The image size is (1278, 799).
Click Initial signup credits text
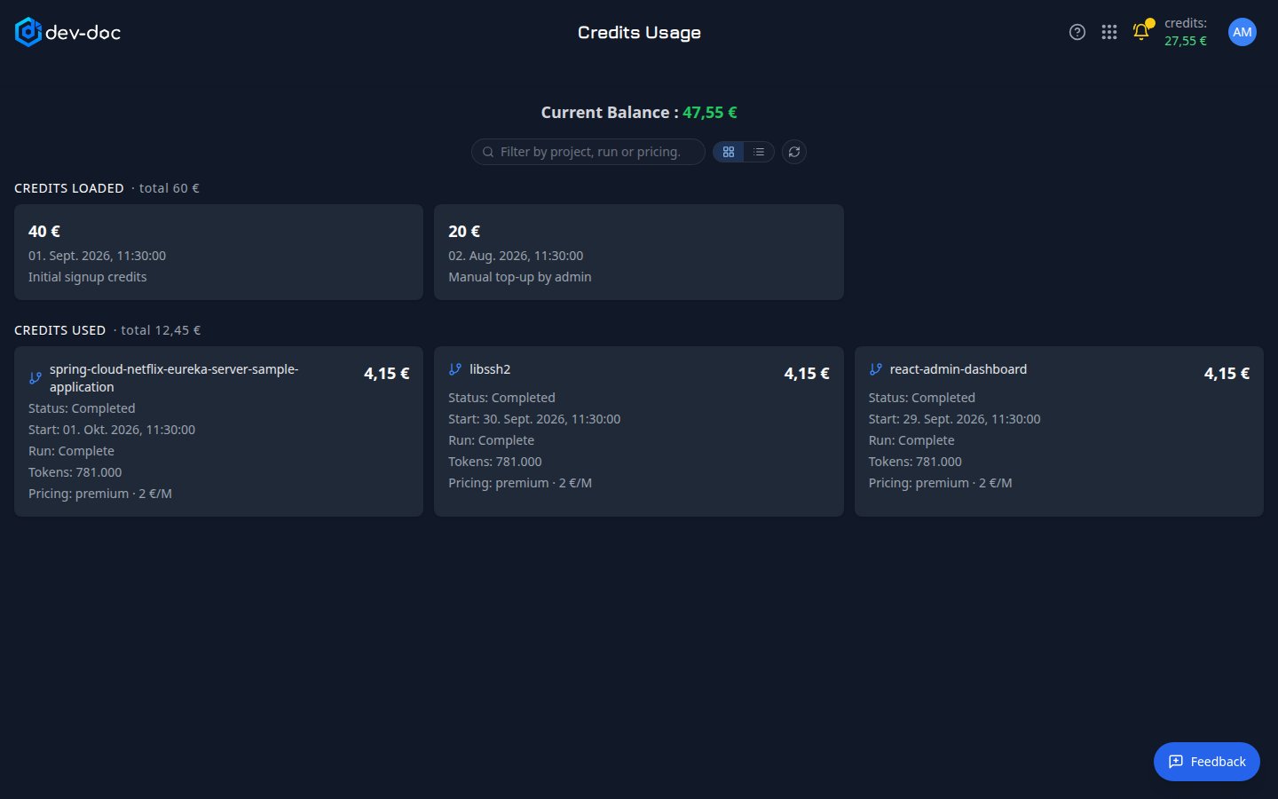coord(88,277)
